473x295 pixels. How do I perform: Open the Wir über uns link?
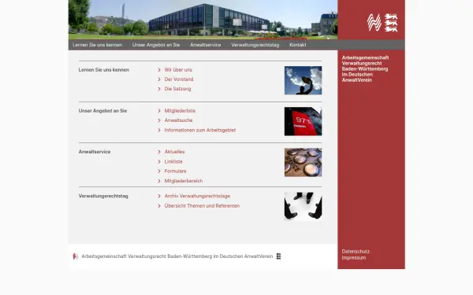click(178, 70)
